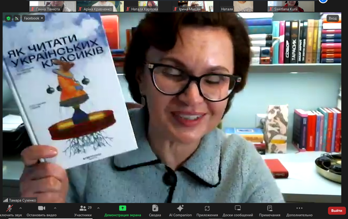
Task: Click the muted mic icon on Swetlana Kurii
Action: 271,9
